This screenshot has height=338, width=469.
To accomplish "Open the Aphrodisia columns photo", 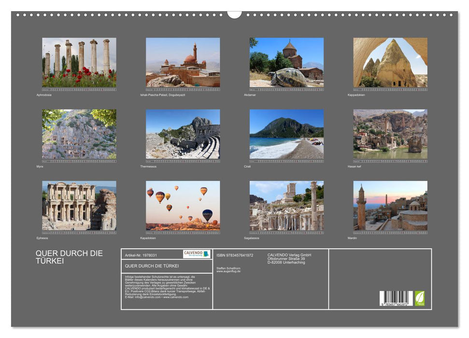I will (x=79, y=62).
